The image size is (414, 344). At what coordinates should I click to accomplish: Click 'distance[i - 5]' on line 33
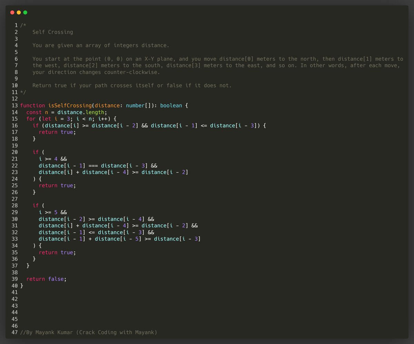(x=118, y=239)
